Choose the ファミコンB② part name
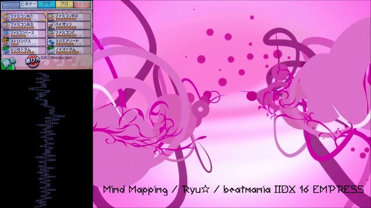This screenshot has width=371, height=208. click(x=67, y=16)
